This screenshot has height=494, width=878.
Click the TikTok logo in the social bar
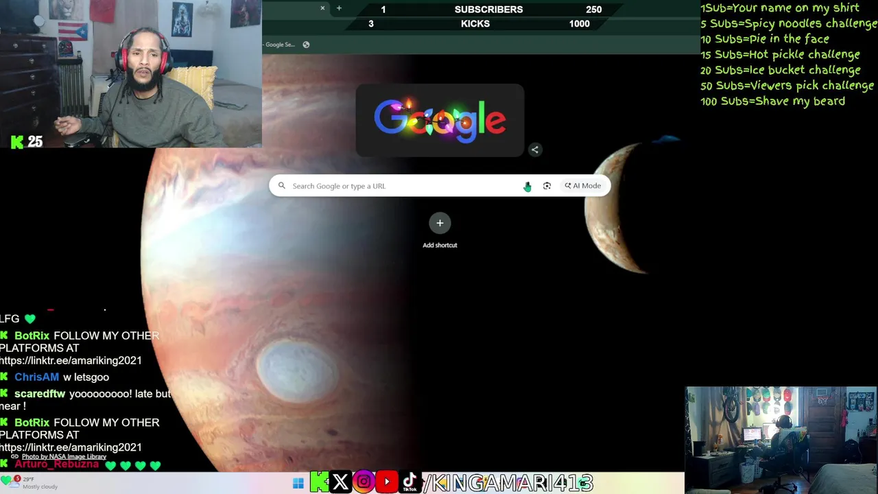pyautogui.click(x=410, y=482)
